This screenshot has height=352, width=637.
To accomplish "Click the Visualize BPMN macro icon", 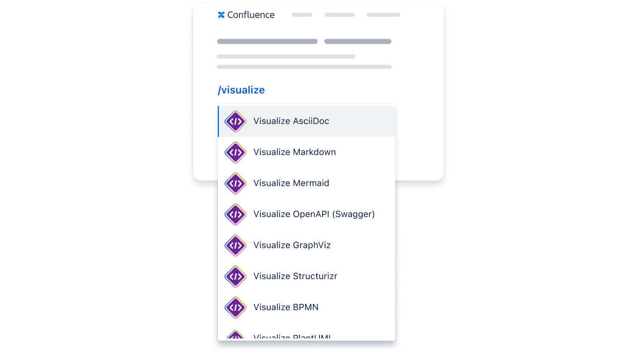I will coord(235,307).
